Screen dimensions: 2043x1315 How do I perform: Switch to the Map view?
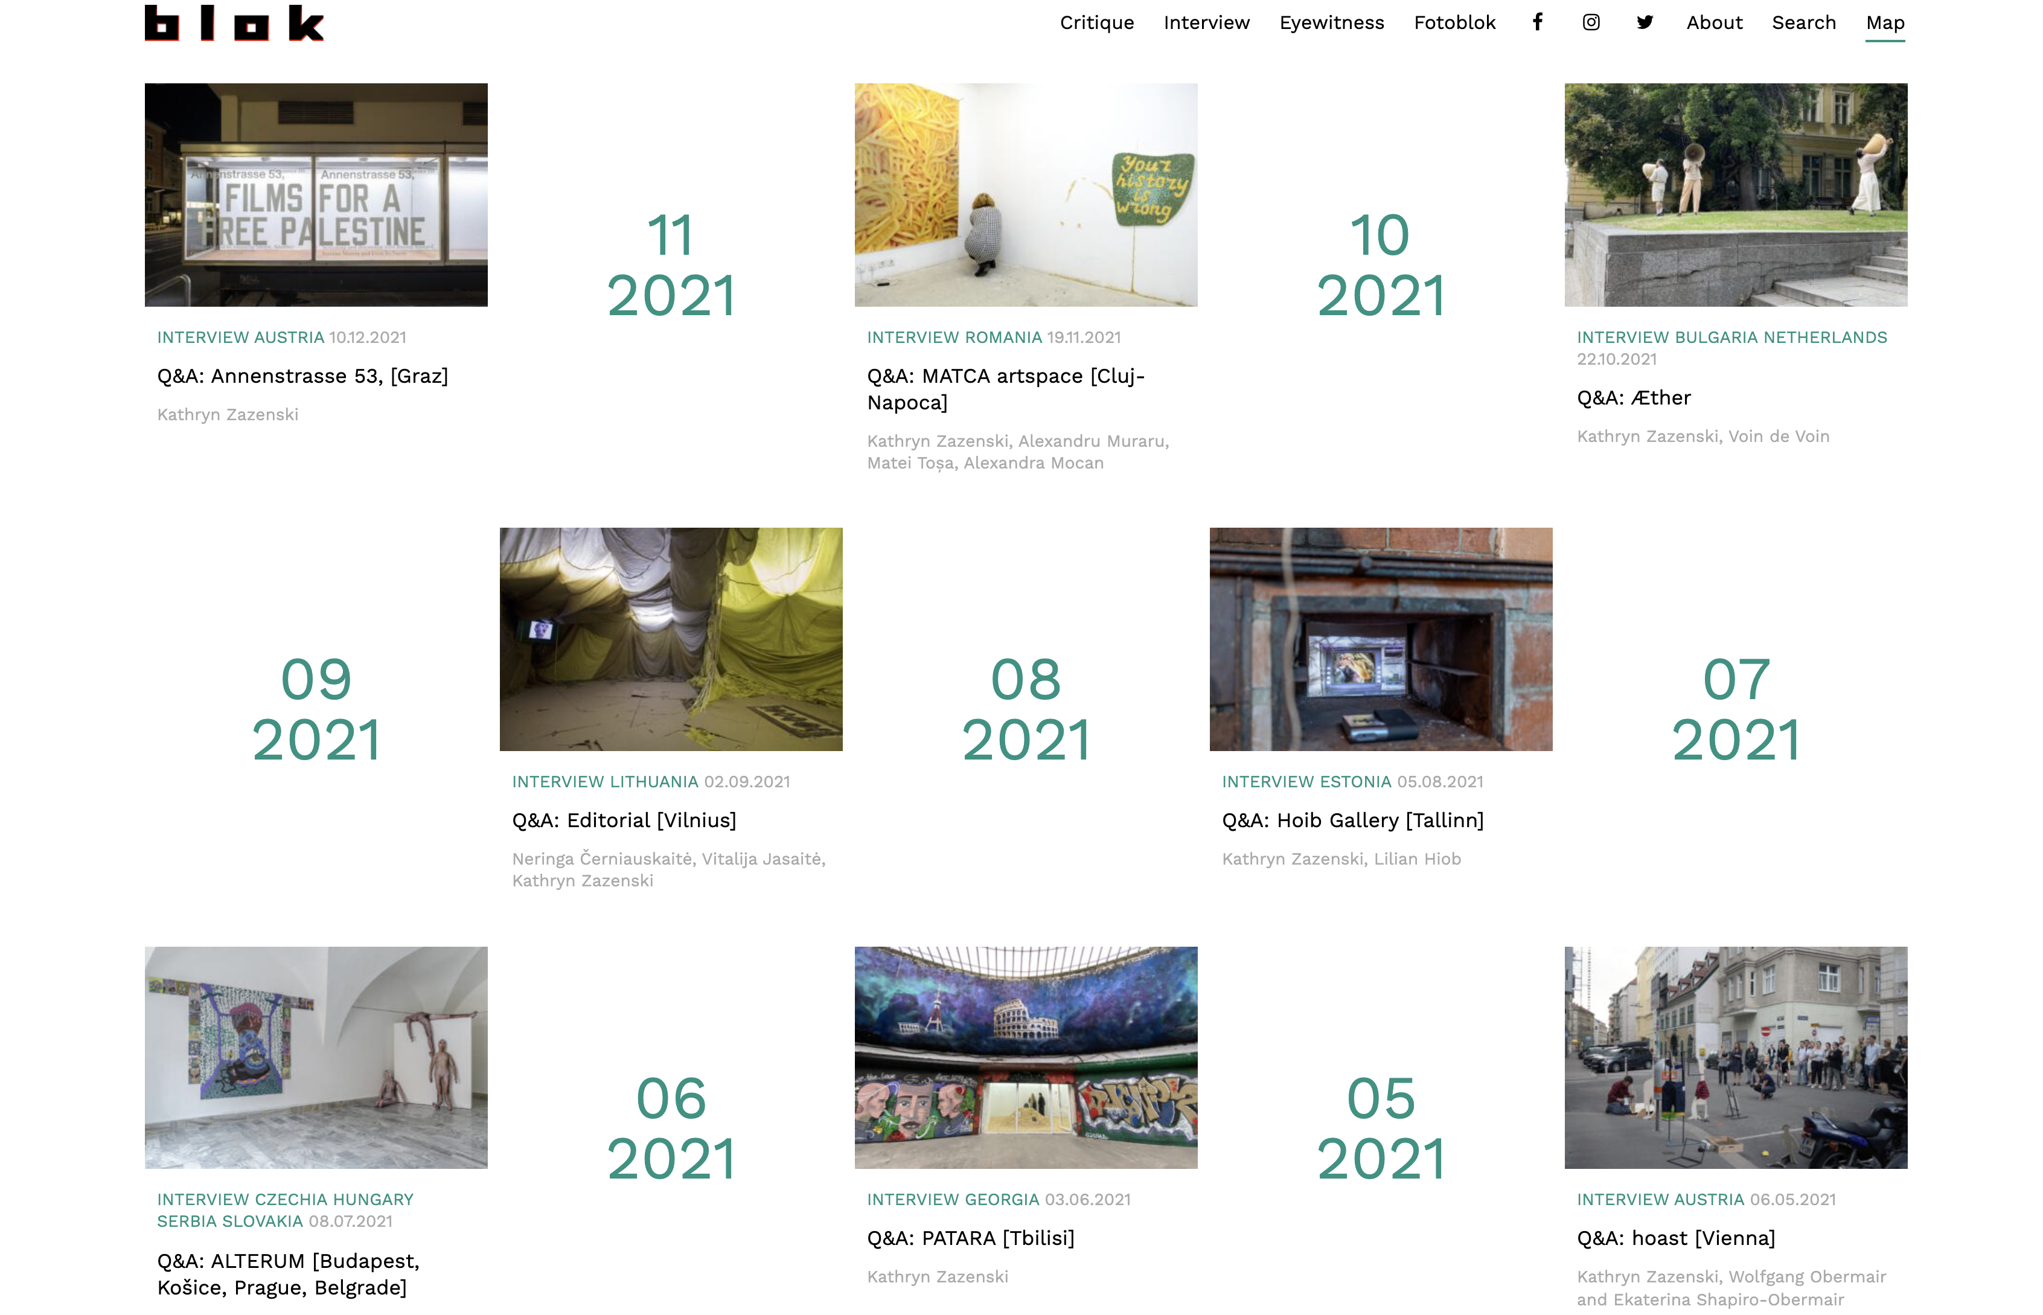[x=1884, y=23]
